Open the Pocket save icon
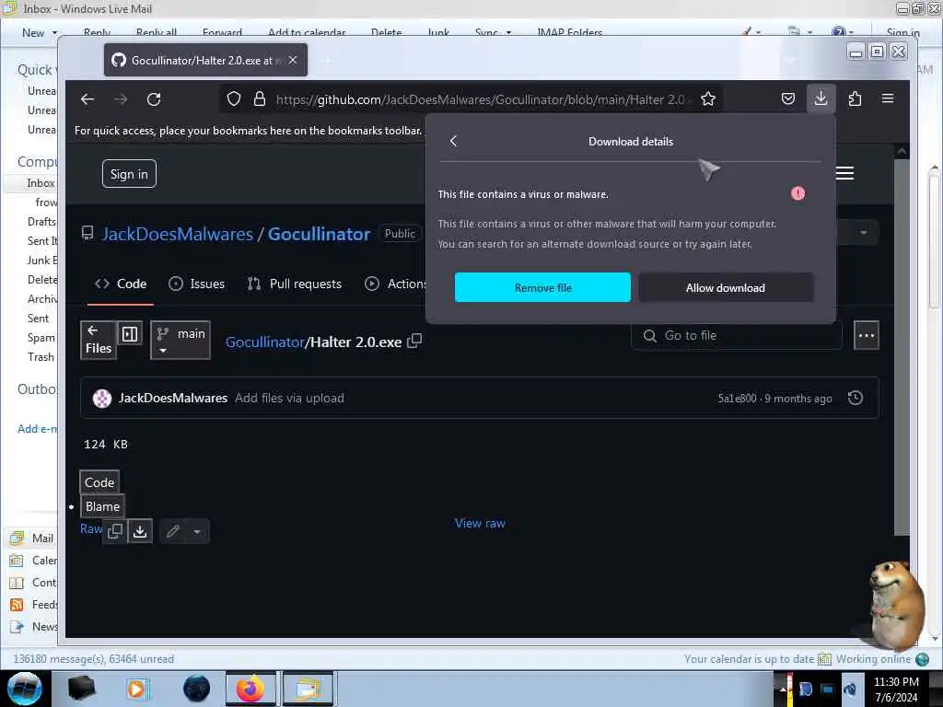Screen dimensions: 943x707 788,99
